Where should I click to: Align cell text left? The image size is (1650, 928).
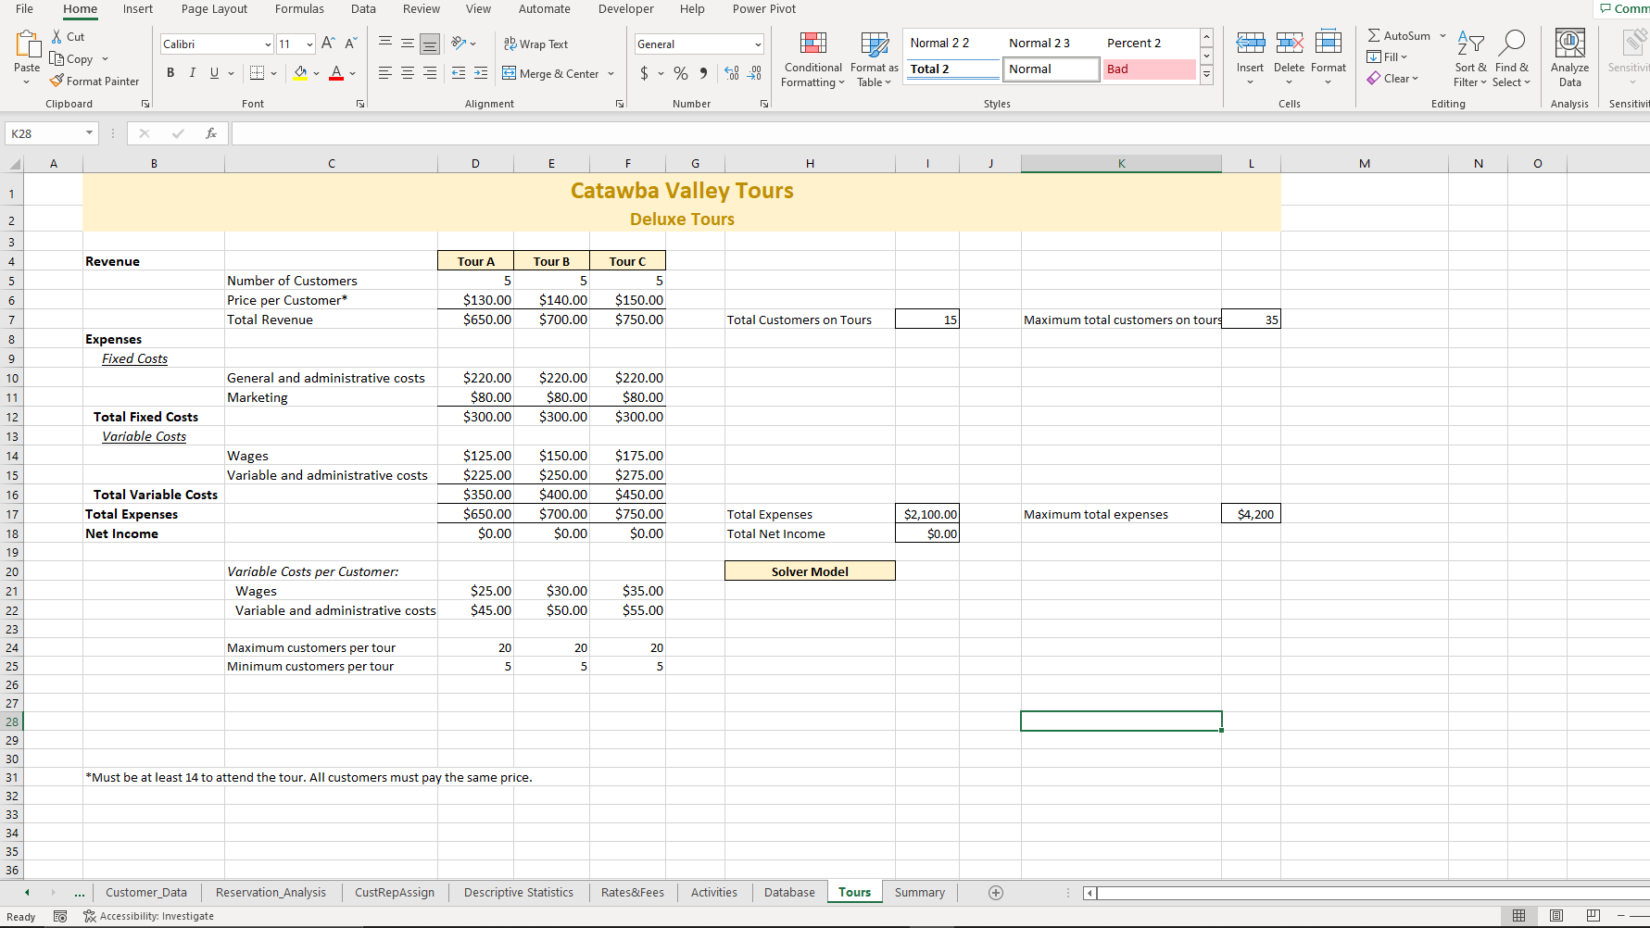385,73
